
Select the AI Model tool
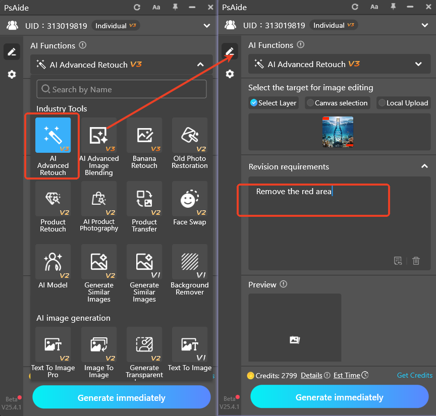(x=53, y=262)
